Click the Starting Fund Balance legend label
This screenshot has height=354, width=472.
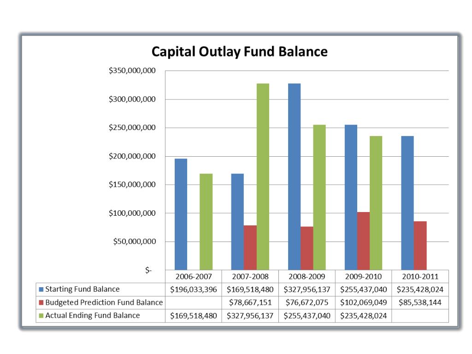(x=83, y=289)
